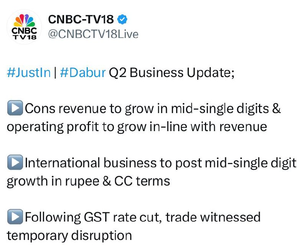Click the pipe separator between the hashtags
Screen dimensions: 307x248
coord(55,72)
